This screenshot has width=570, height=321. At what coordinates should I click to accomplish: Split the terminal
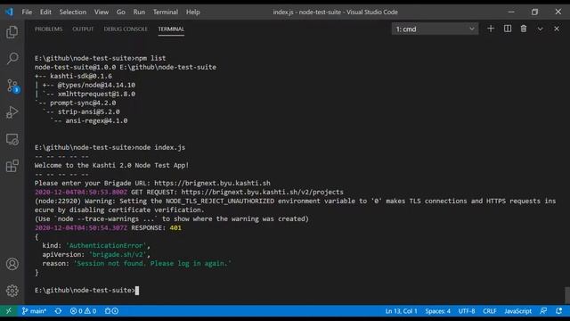(508, 29)
